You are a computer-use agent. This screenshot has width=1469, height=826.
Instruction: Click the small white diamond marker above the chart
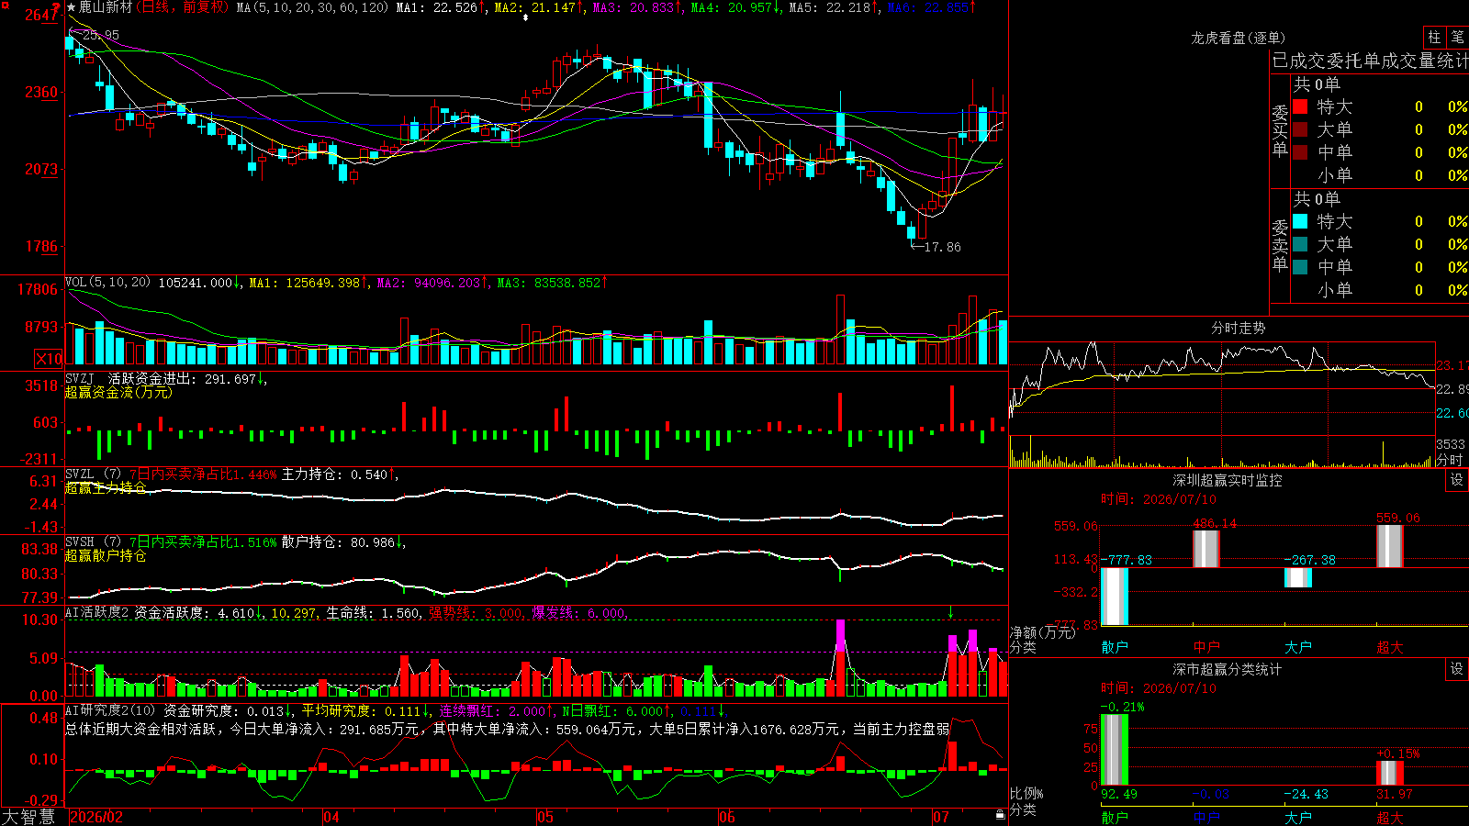[x=525, y=17]
